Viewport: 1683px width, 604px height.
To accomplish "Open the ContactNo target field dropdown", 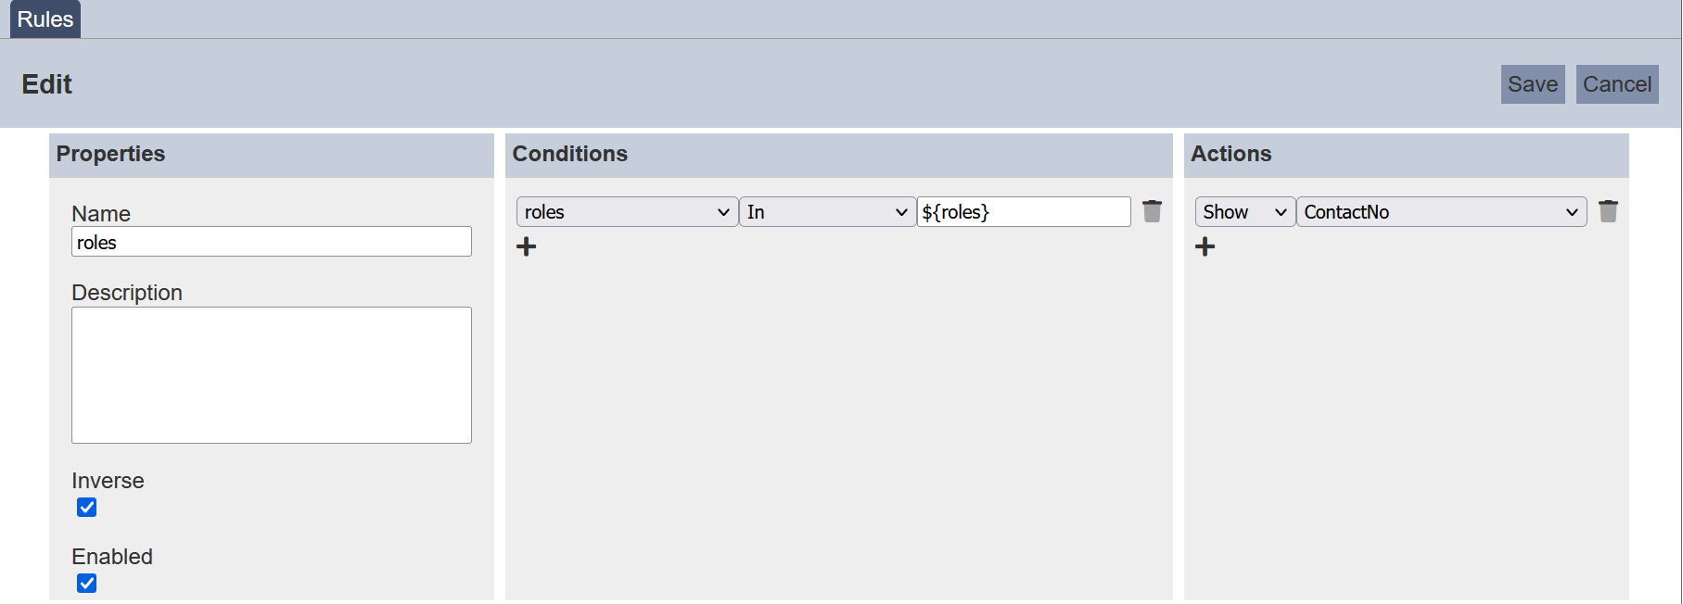I will [x=1441, y=212].
